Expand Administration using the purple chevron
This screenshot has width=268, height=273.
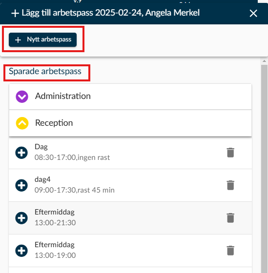tap(22, 97)
